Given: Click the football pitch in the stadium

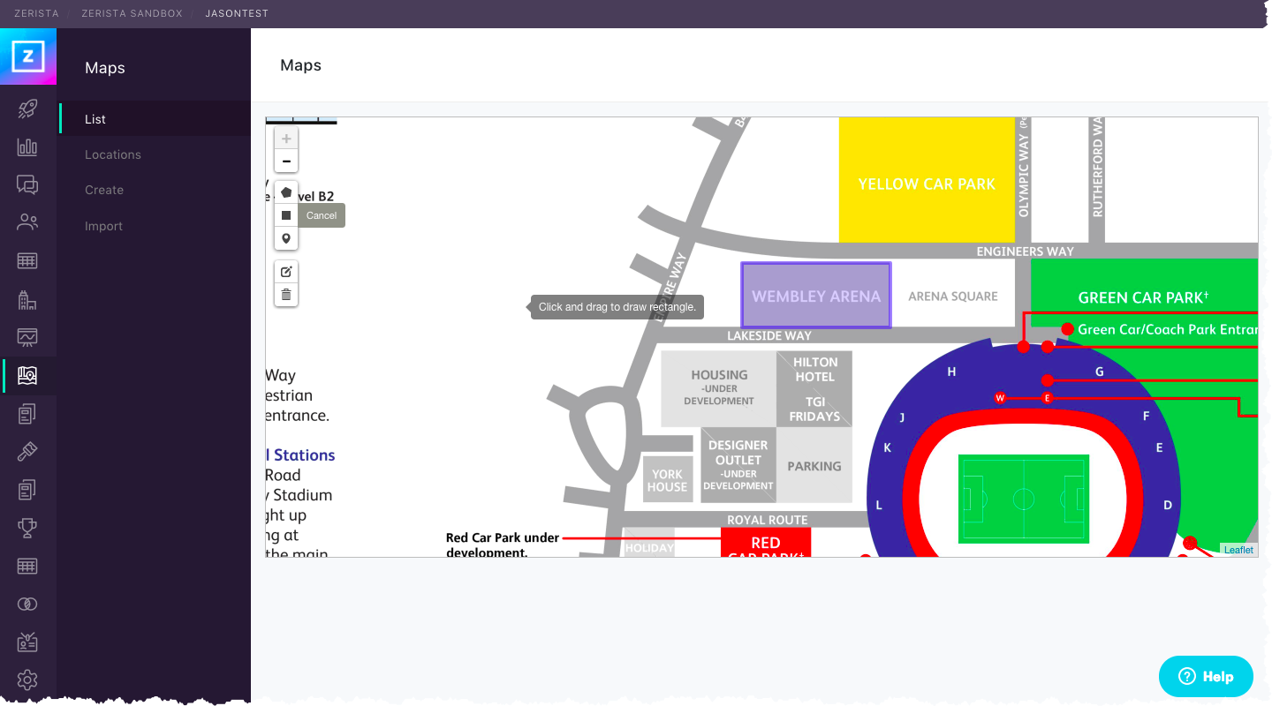Looking at the screenshot, I should 1024,499.
